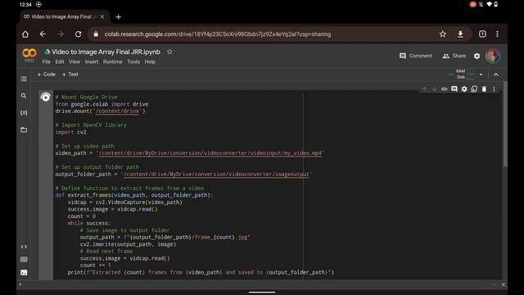The width and height of the screenshot is (524, 295).
Task: Copy link to this cell
Action: [x=444, y=89]
